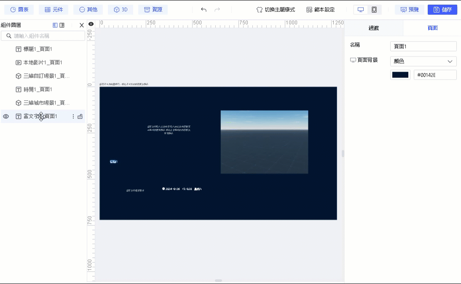Switch to the 頁面 tab

pos(432,28)
